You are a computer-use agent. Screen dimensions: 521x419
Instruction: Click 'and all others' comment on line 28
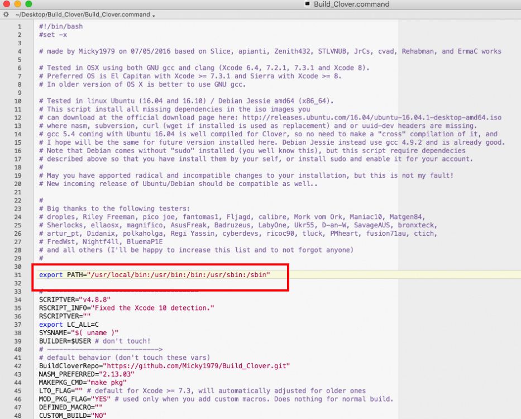point(196,250)
